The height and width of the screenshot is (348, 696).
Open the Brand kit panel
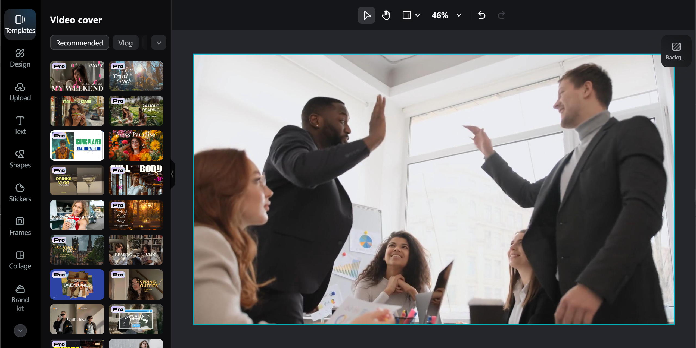point(20,298)
